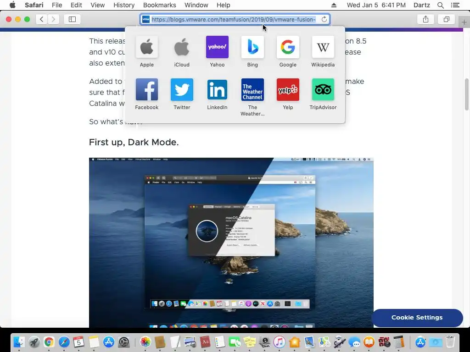Image resolution: width=470 pixels, height=352 pixels.
Task: Open Finder from the Dock
Action: (x=19, y=342)
